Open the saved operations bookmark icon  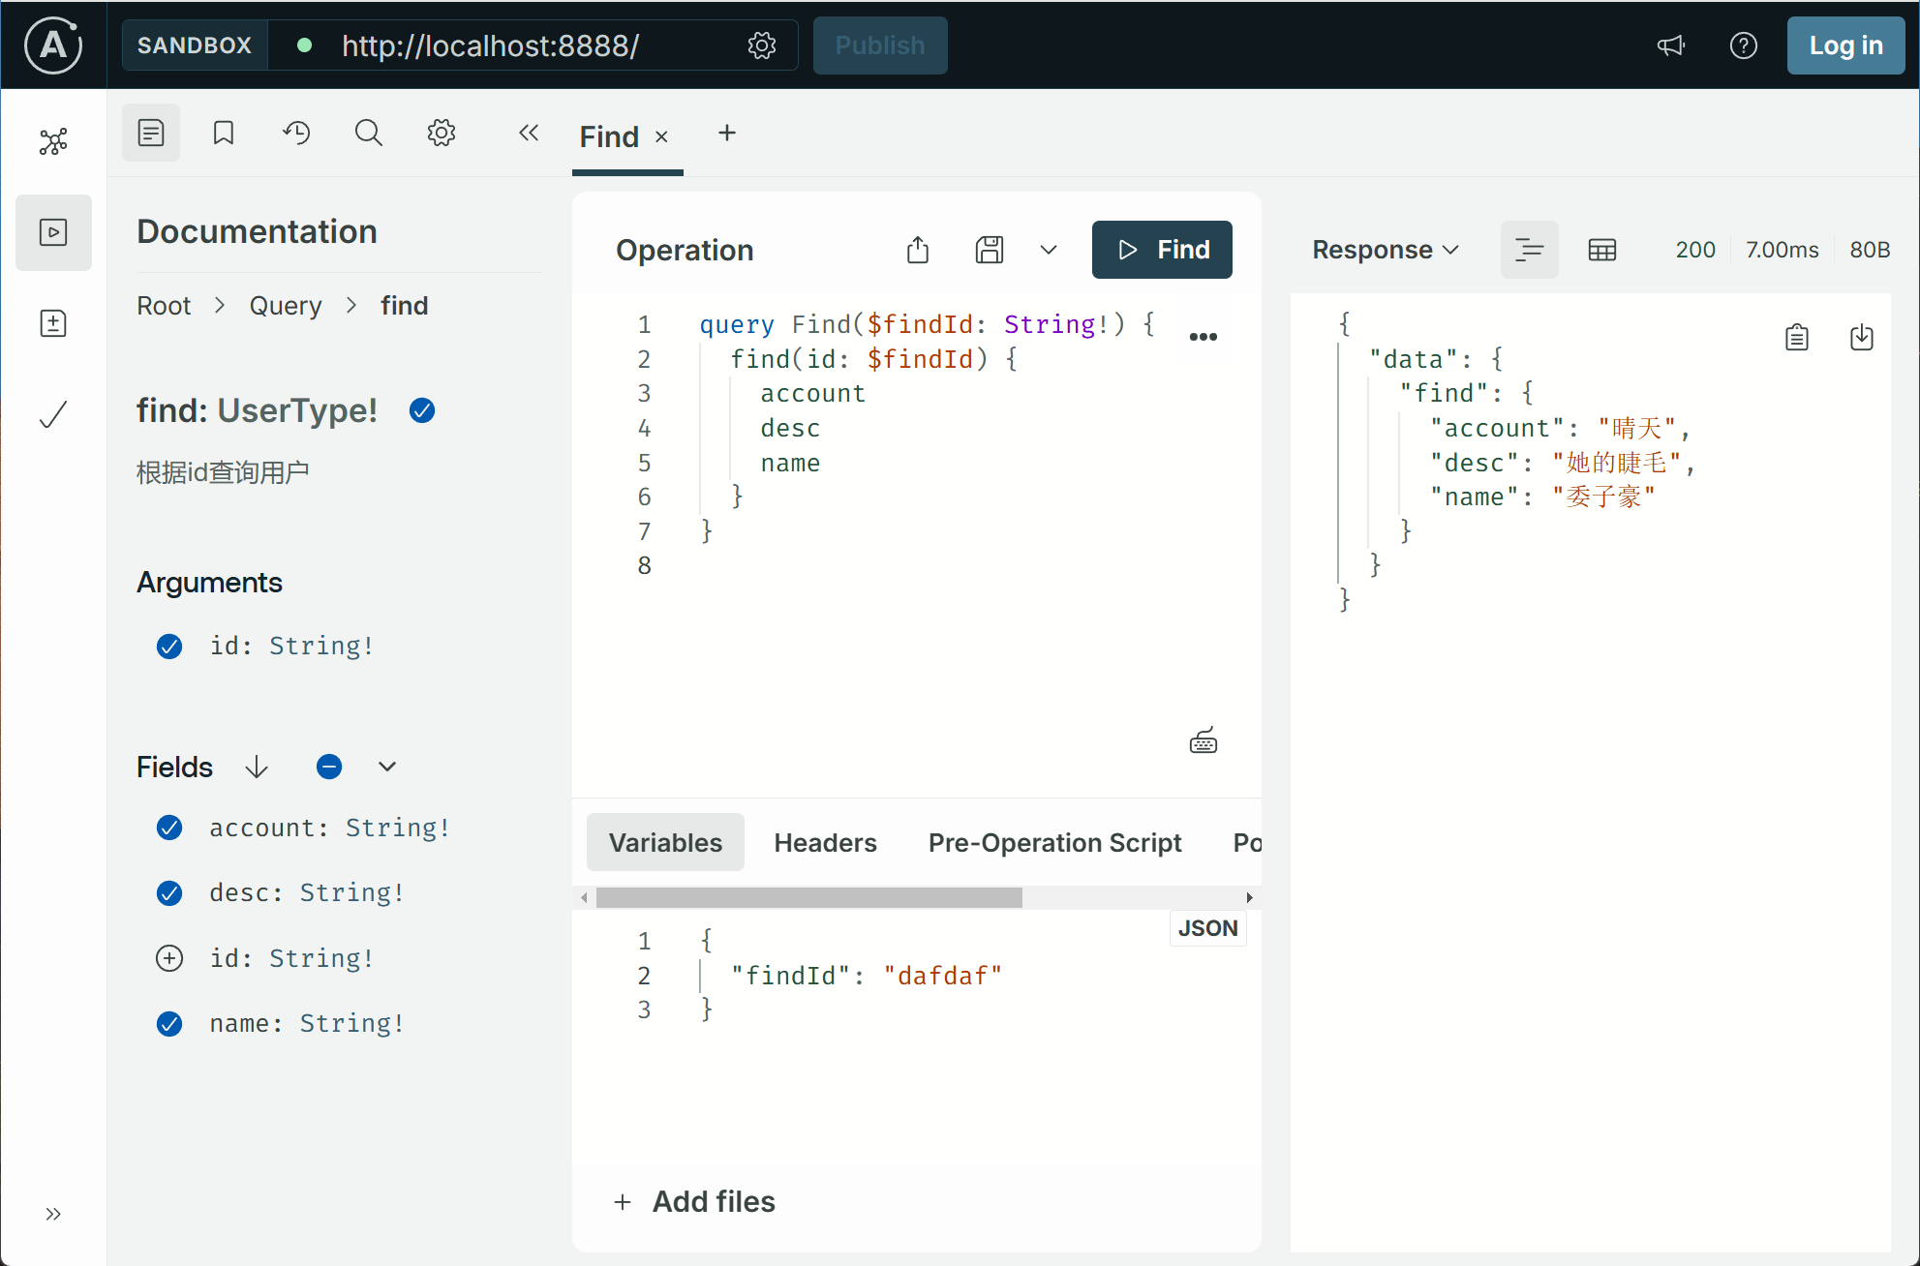(224, 133)
